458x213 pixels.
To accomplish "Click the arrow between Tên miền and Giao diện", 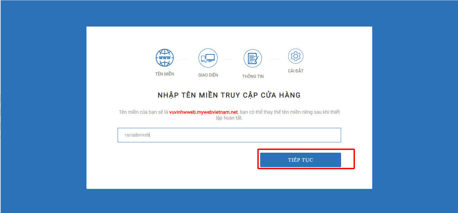I will (x=182, y=60).
